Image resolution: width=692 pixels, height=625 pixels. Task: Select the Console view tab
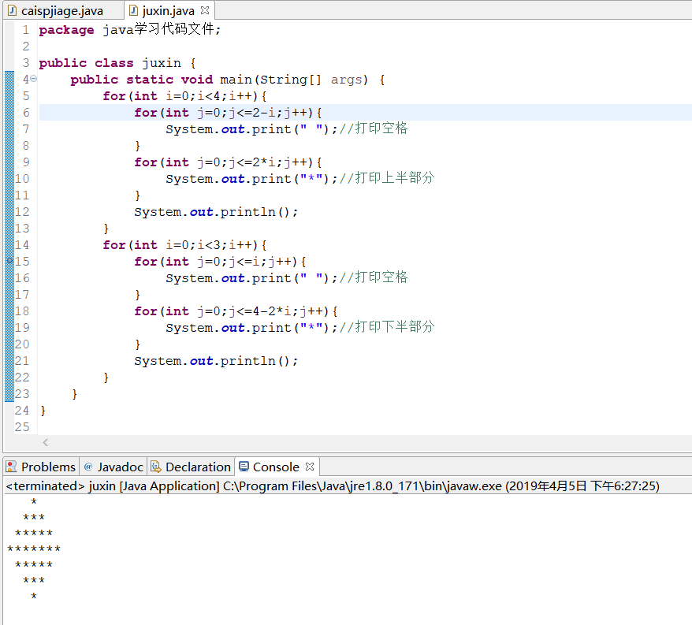[276, 467]
